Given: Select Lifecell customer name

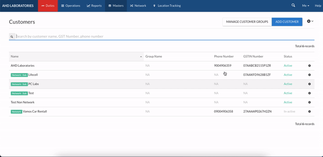Looking at the screenshot, I should click(33, 75).
